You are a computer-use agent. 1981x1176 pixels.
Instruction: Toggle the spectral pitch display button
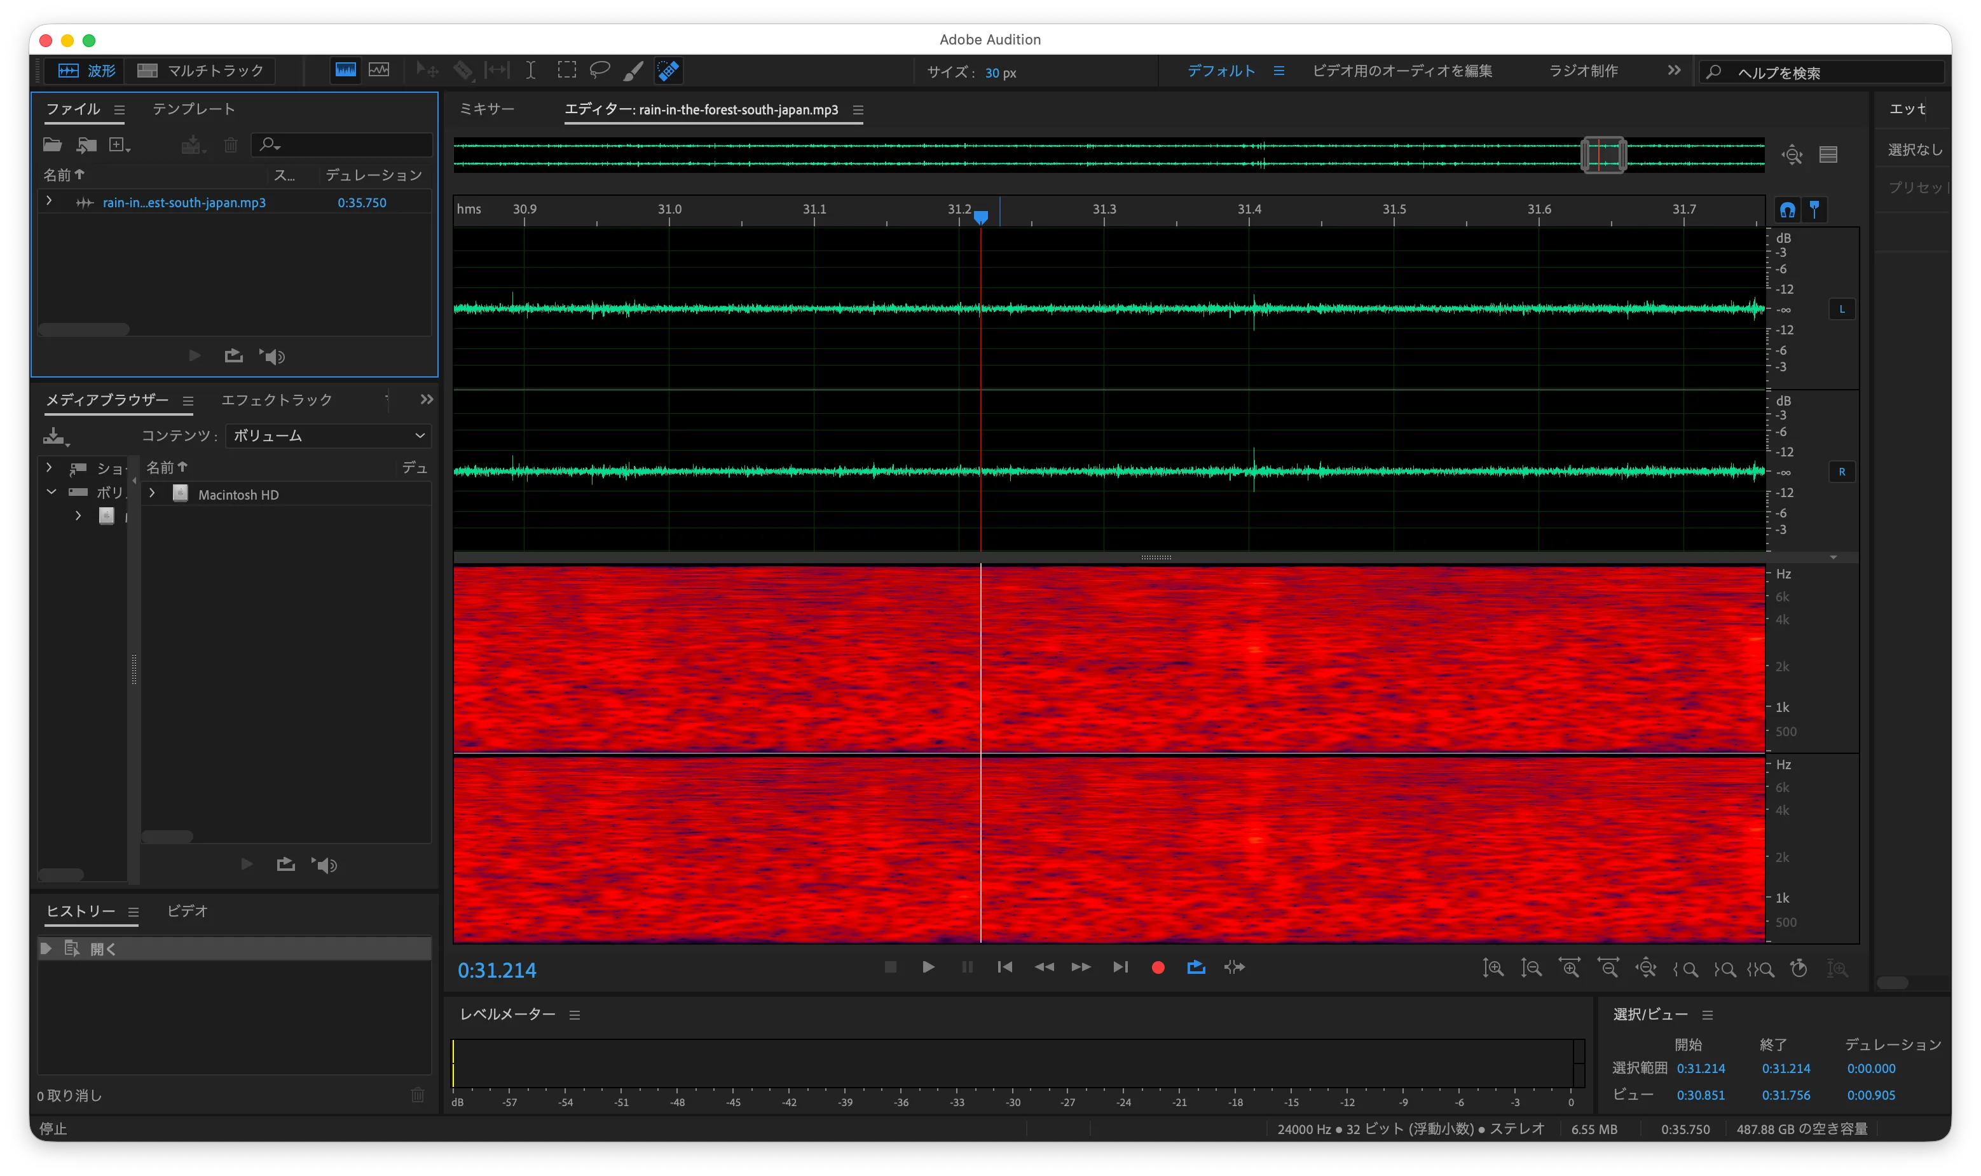(380, 71)
